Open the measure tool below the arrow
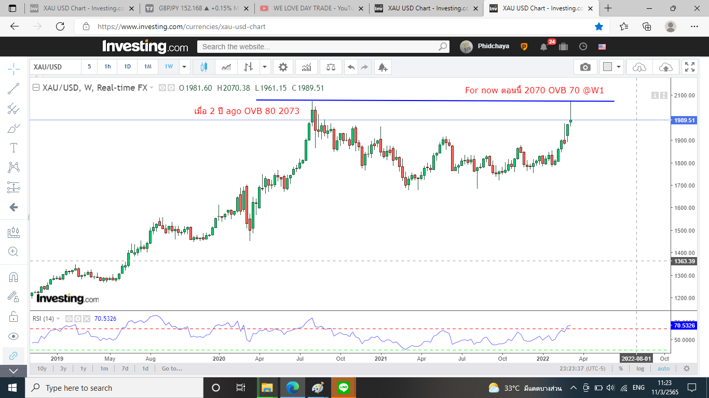 [13, 233]
